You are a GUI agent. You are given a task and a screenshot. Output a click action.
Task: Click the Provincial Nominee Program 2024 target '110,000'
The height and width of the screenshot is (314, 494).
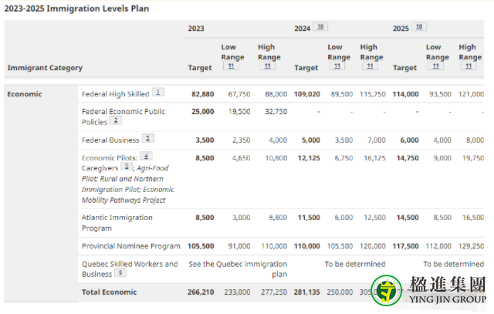(307, 246)
